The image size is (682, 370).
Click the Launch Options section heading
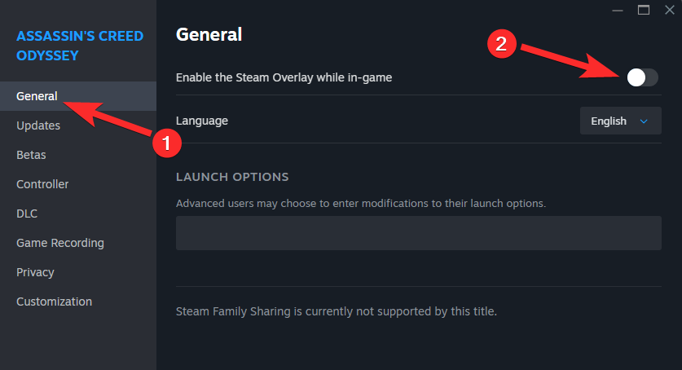pyautogui.click(x=232, y=177)
